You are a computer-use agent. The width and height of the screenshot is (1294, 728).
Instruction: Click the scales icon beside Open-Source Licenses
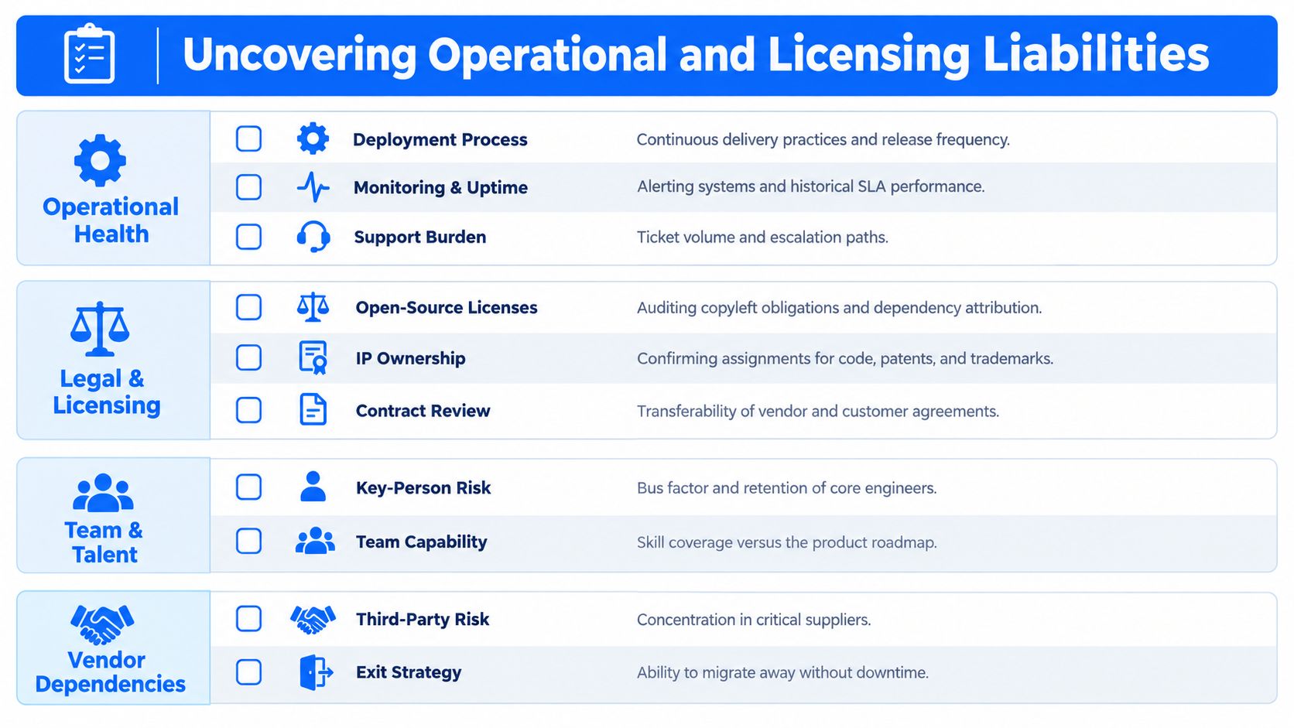coord(313,307)
